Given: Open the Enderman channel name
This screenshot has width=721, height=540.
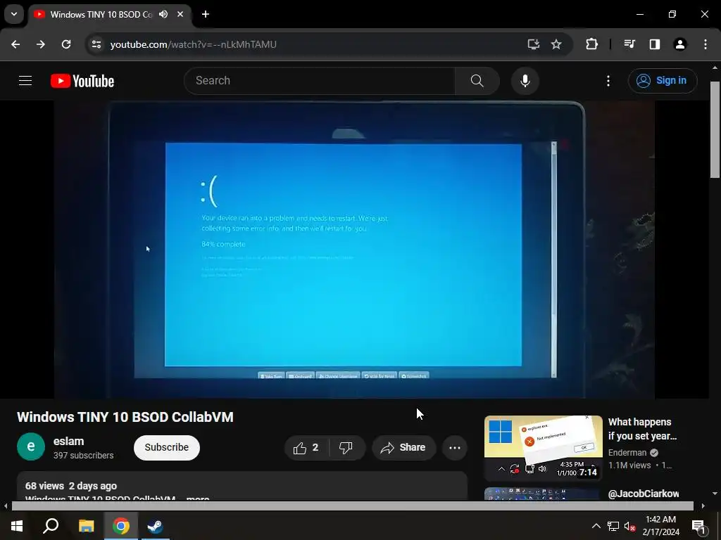Looking at the screenshot, I should 627,452.
